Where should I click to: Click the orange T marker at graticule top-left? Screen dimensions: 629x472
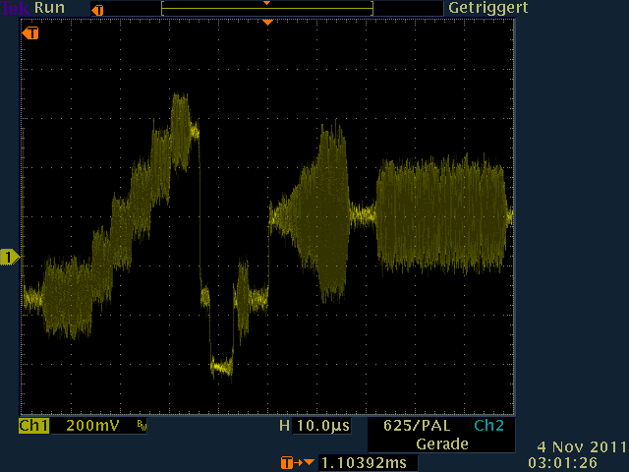point(31,33)
